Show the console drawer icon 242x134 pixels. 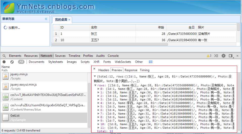coord(216,56)
